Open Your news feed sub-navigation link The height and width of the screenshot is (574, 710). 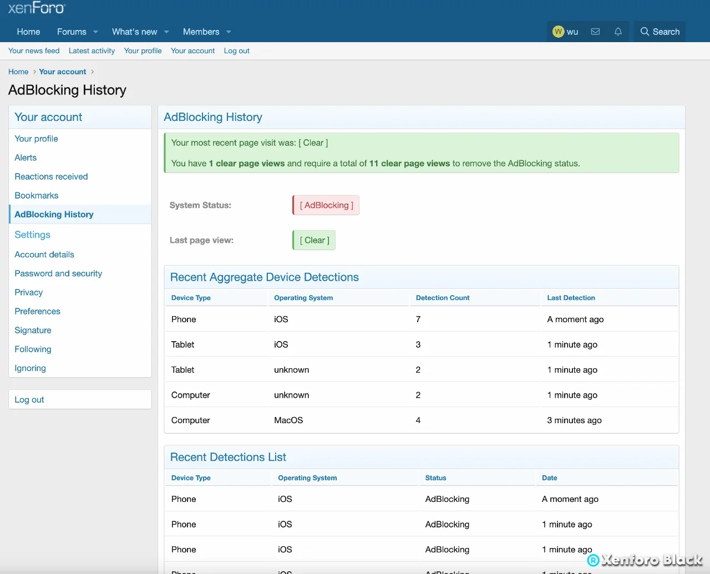point(34,50)
